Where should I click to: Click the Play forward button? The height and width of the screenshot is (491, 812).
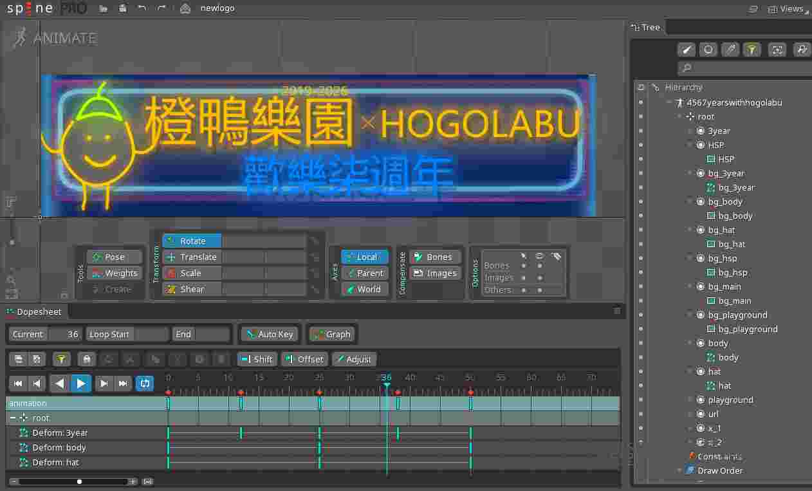tap(81, 384)
